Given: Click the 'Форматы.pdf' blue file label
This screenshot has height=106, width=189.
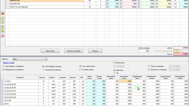Looking at the screenshot, I should pos(9,63).
